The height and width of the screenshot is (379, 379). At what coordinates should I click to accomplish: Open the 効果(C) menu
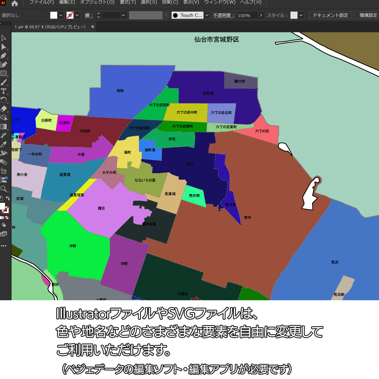170,2
